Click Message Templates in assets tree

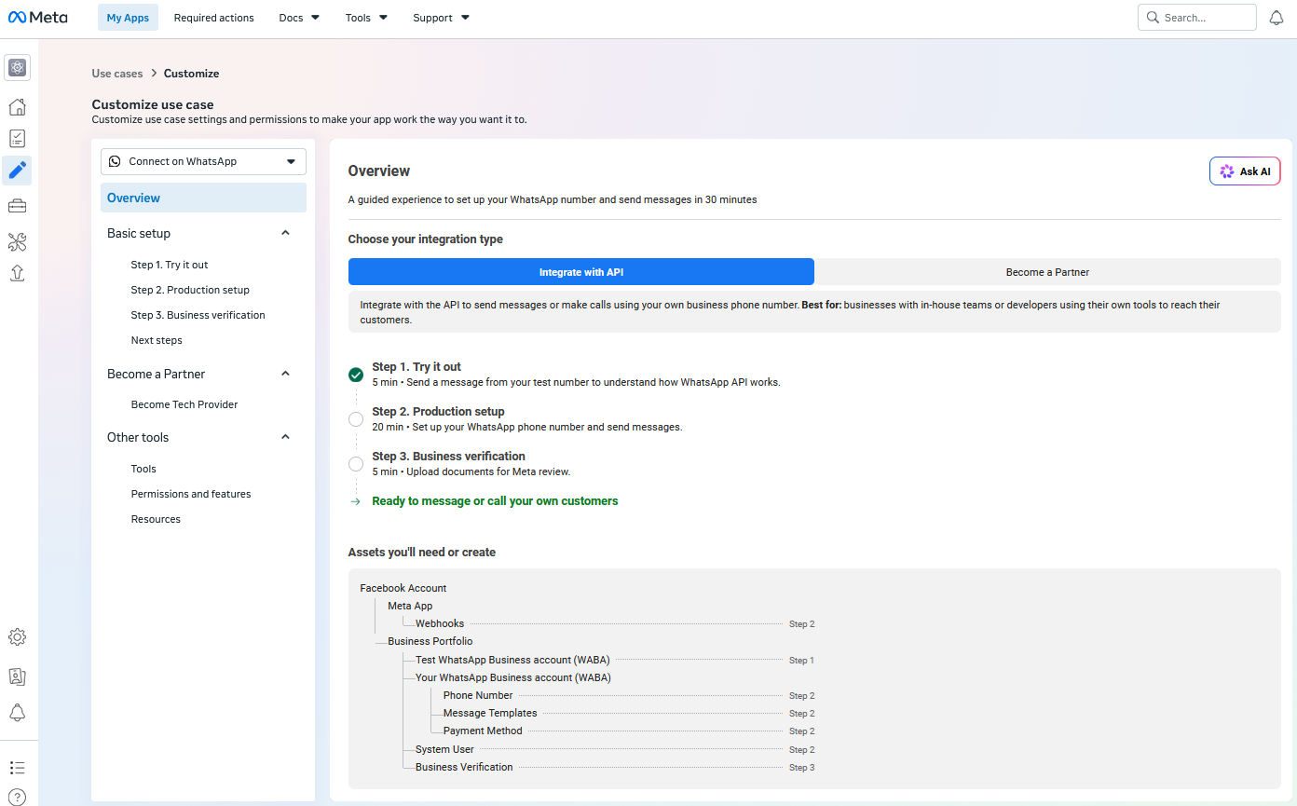pyautogui.click(x=490, y=713)
